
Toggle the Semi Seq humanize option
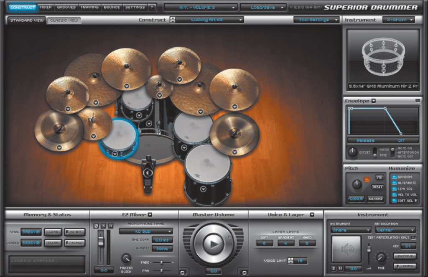tap(394, 189)
